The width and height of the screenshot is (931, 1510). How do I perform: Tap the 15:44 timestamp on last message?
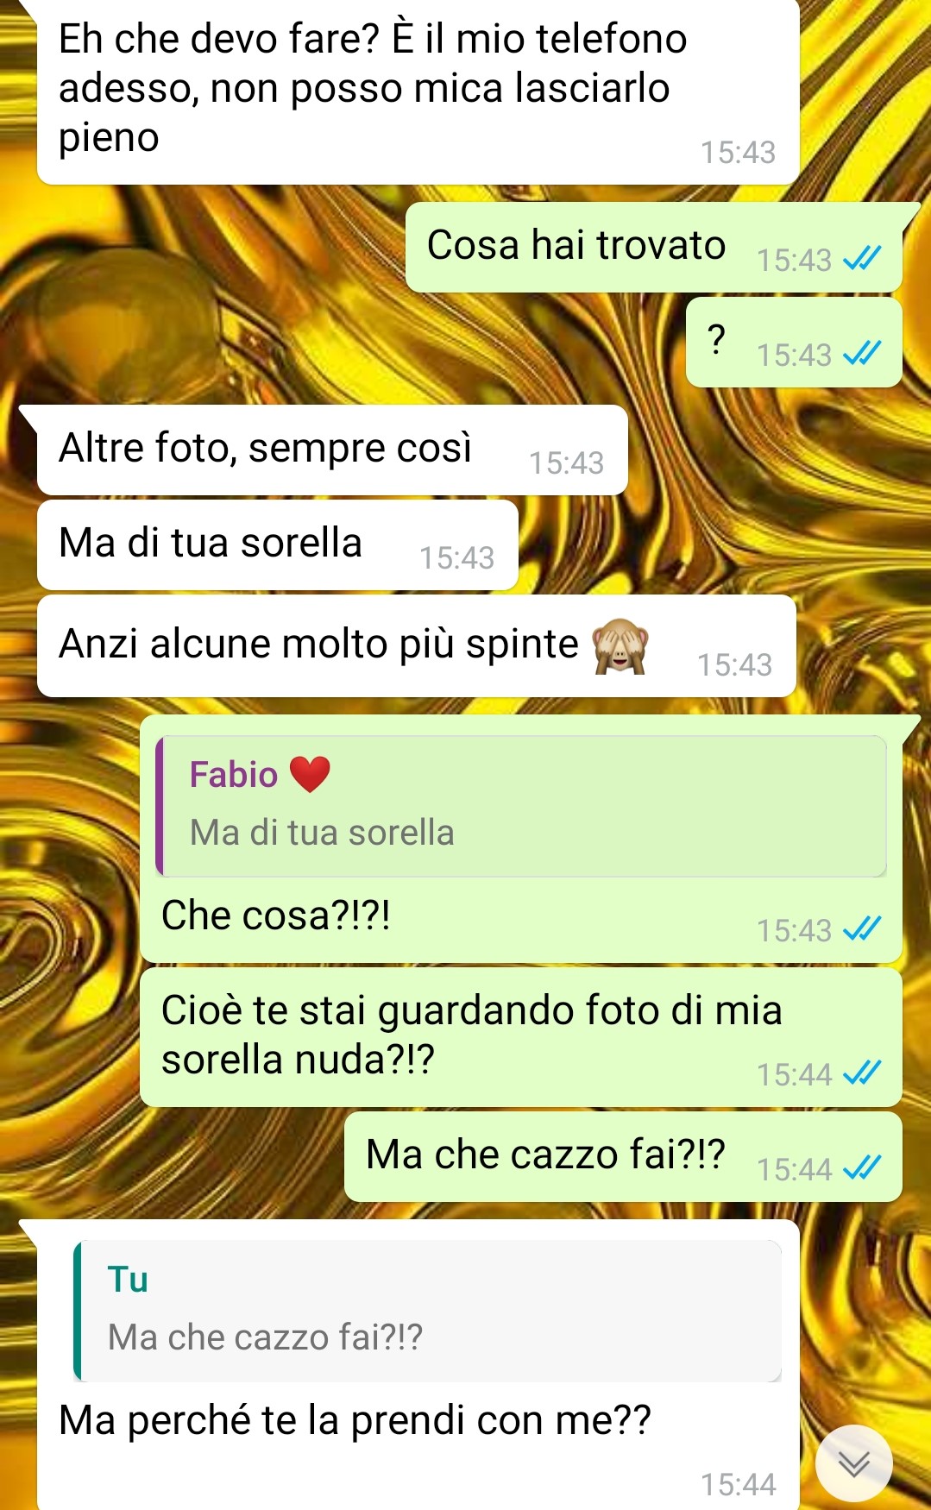tap(738, 1484)
